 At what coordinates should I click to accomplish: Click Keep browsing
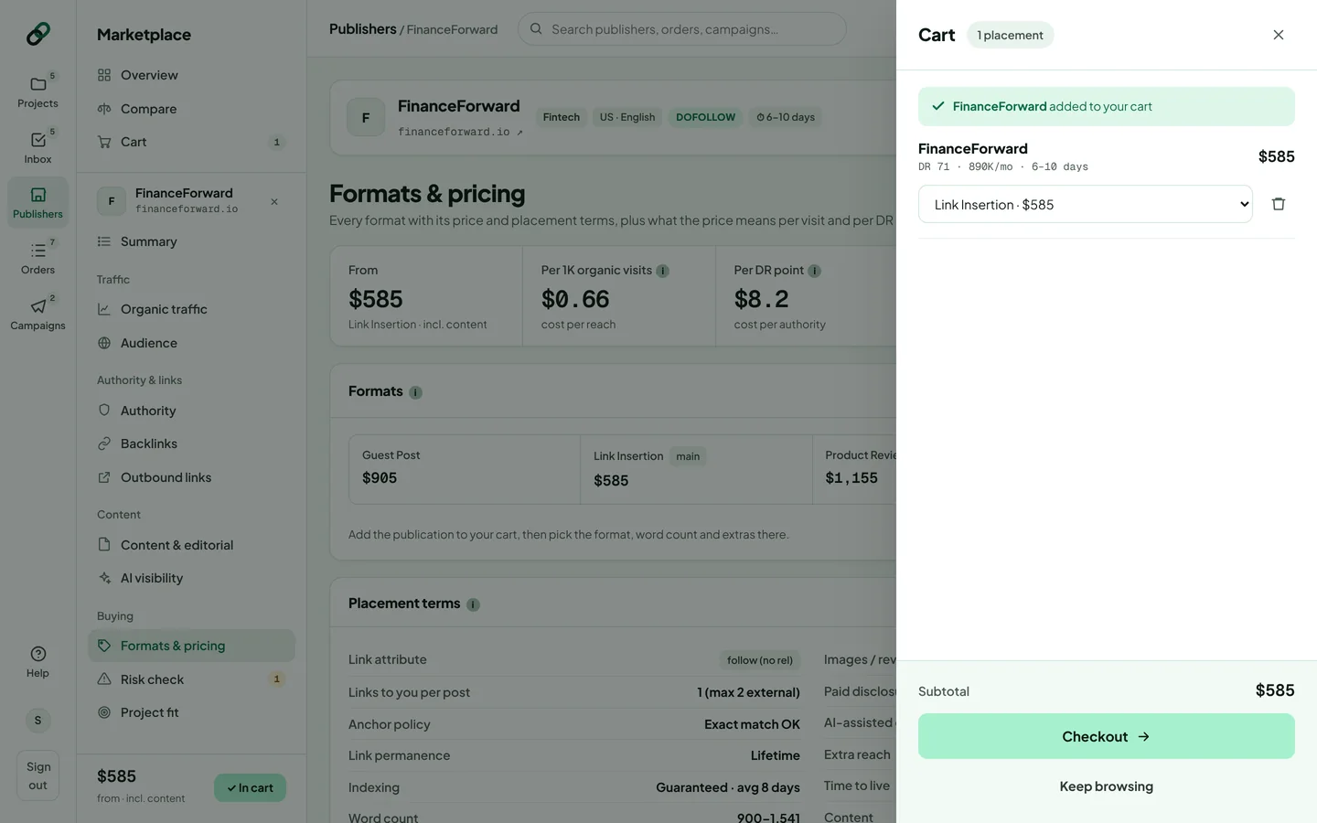tap(1107, 786)
